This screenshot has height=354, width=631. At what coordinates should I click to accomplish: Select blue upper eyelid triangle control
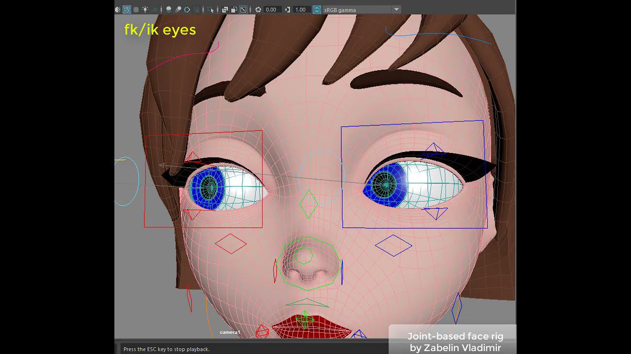pyautogui.click(x=433, y=148)
